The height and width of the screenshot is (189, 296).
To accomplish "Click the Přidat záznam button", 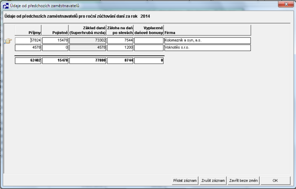I will tap(185, 180).
